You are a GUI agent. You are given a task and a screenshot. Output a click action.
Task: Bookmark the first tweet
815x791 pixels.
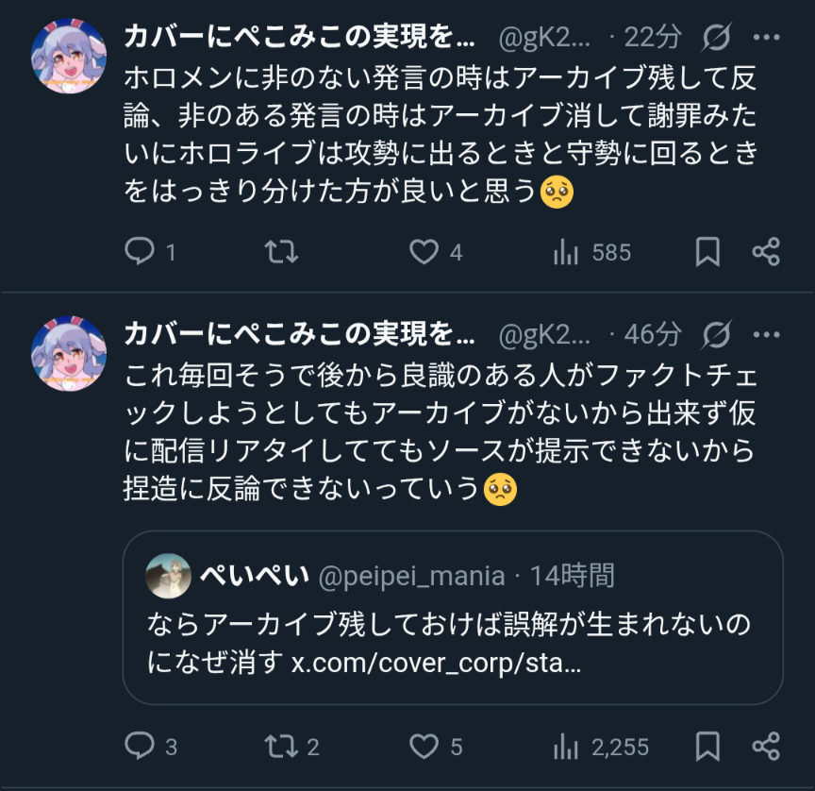(x=707, y=252)
